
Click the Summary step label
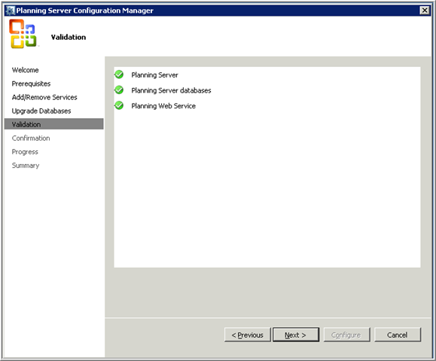(x=26, y=165)
